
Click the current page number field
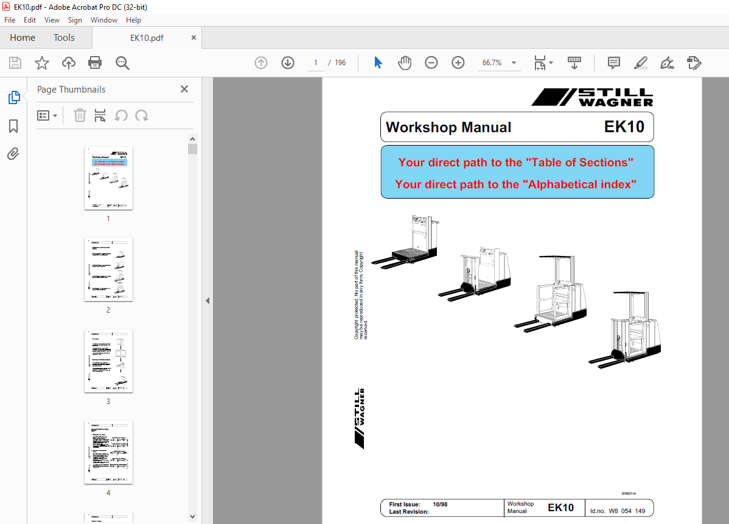[x=316, y=63]
